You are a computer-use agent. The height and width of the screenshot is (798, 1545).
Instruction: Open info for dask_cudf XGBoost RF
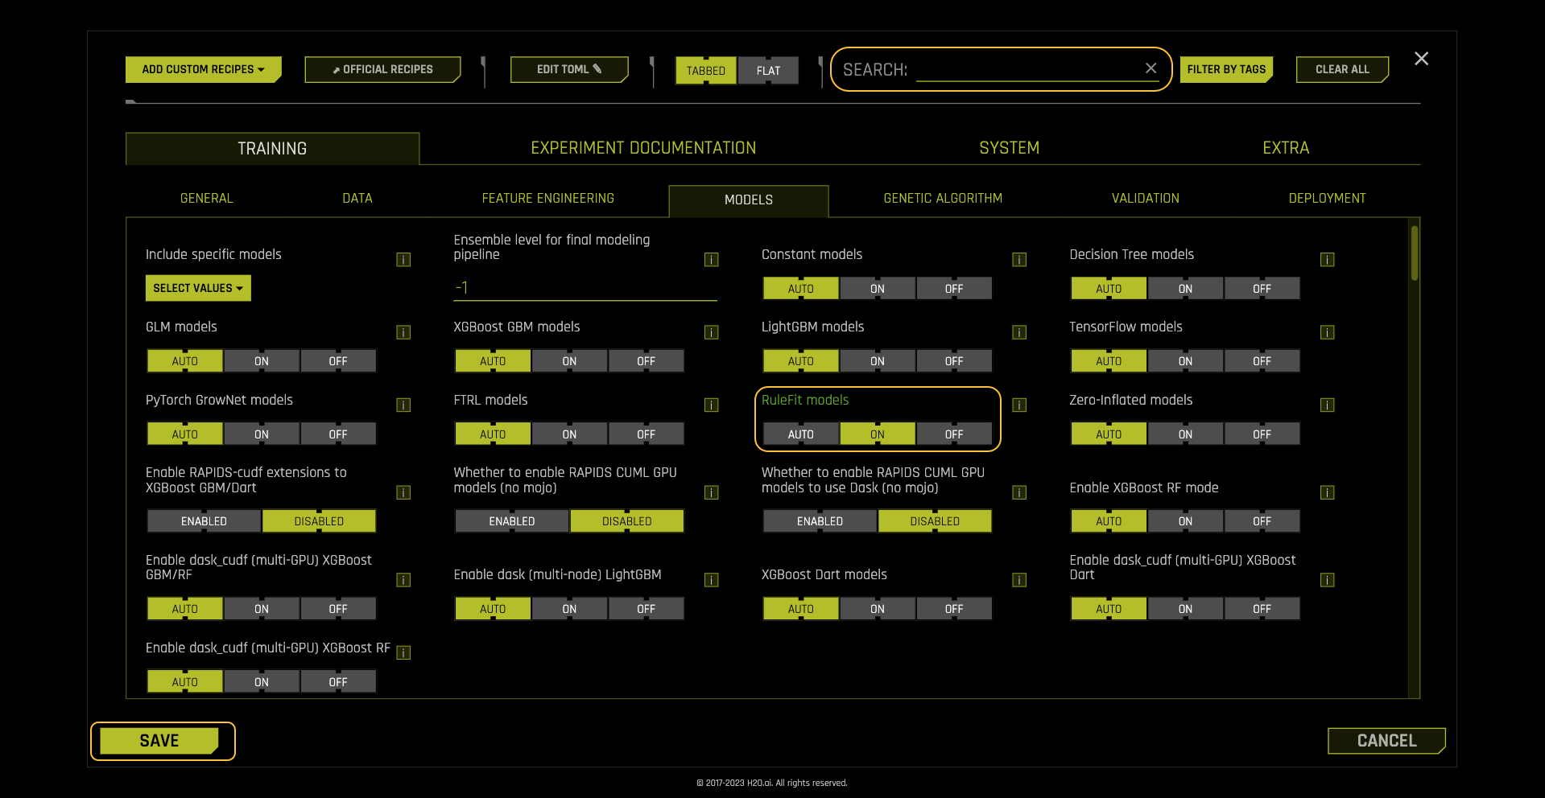click(x=403, y=652)
